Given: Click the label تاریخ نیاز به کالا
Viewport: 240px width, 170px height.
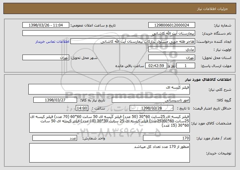Looking at the screenshot, I should 93,100.
